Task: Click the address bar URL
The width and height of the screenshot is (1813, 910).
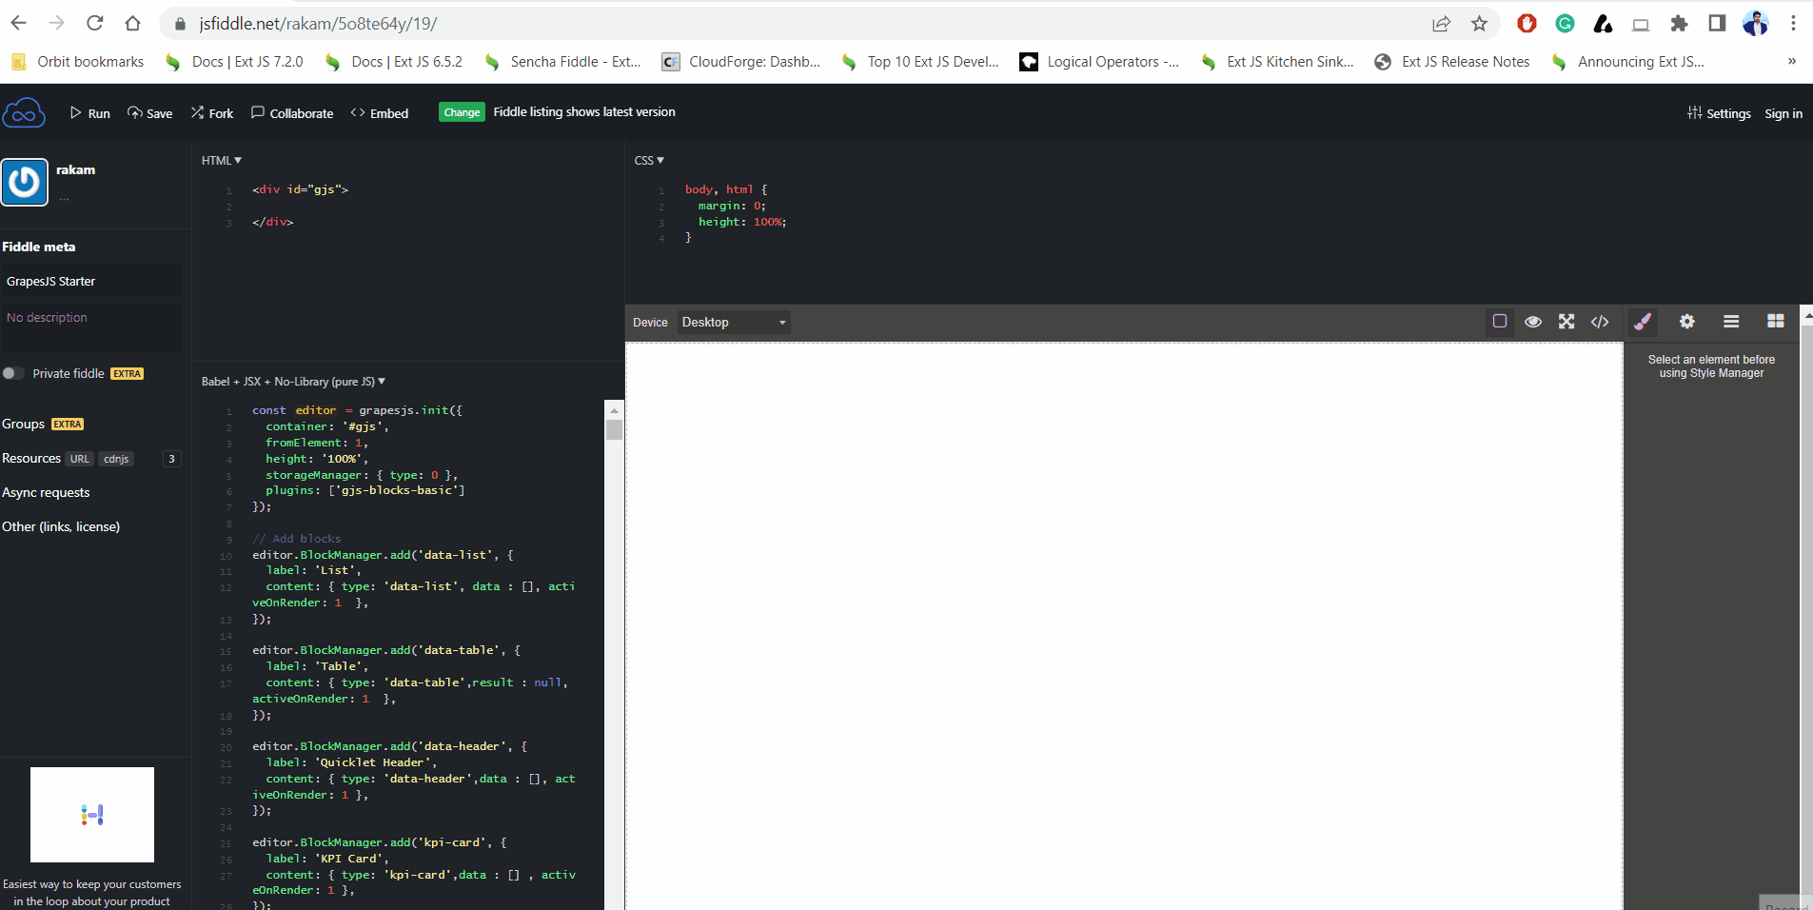Action: coord(318,24)
